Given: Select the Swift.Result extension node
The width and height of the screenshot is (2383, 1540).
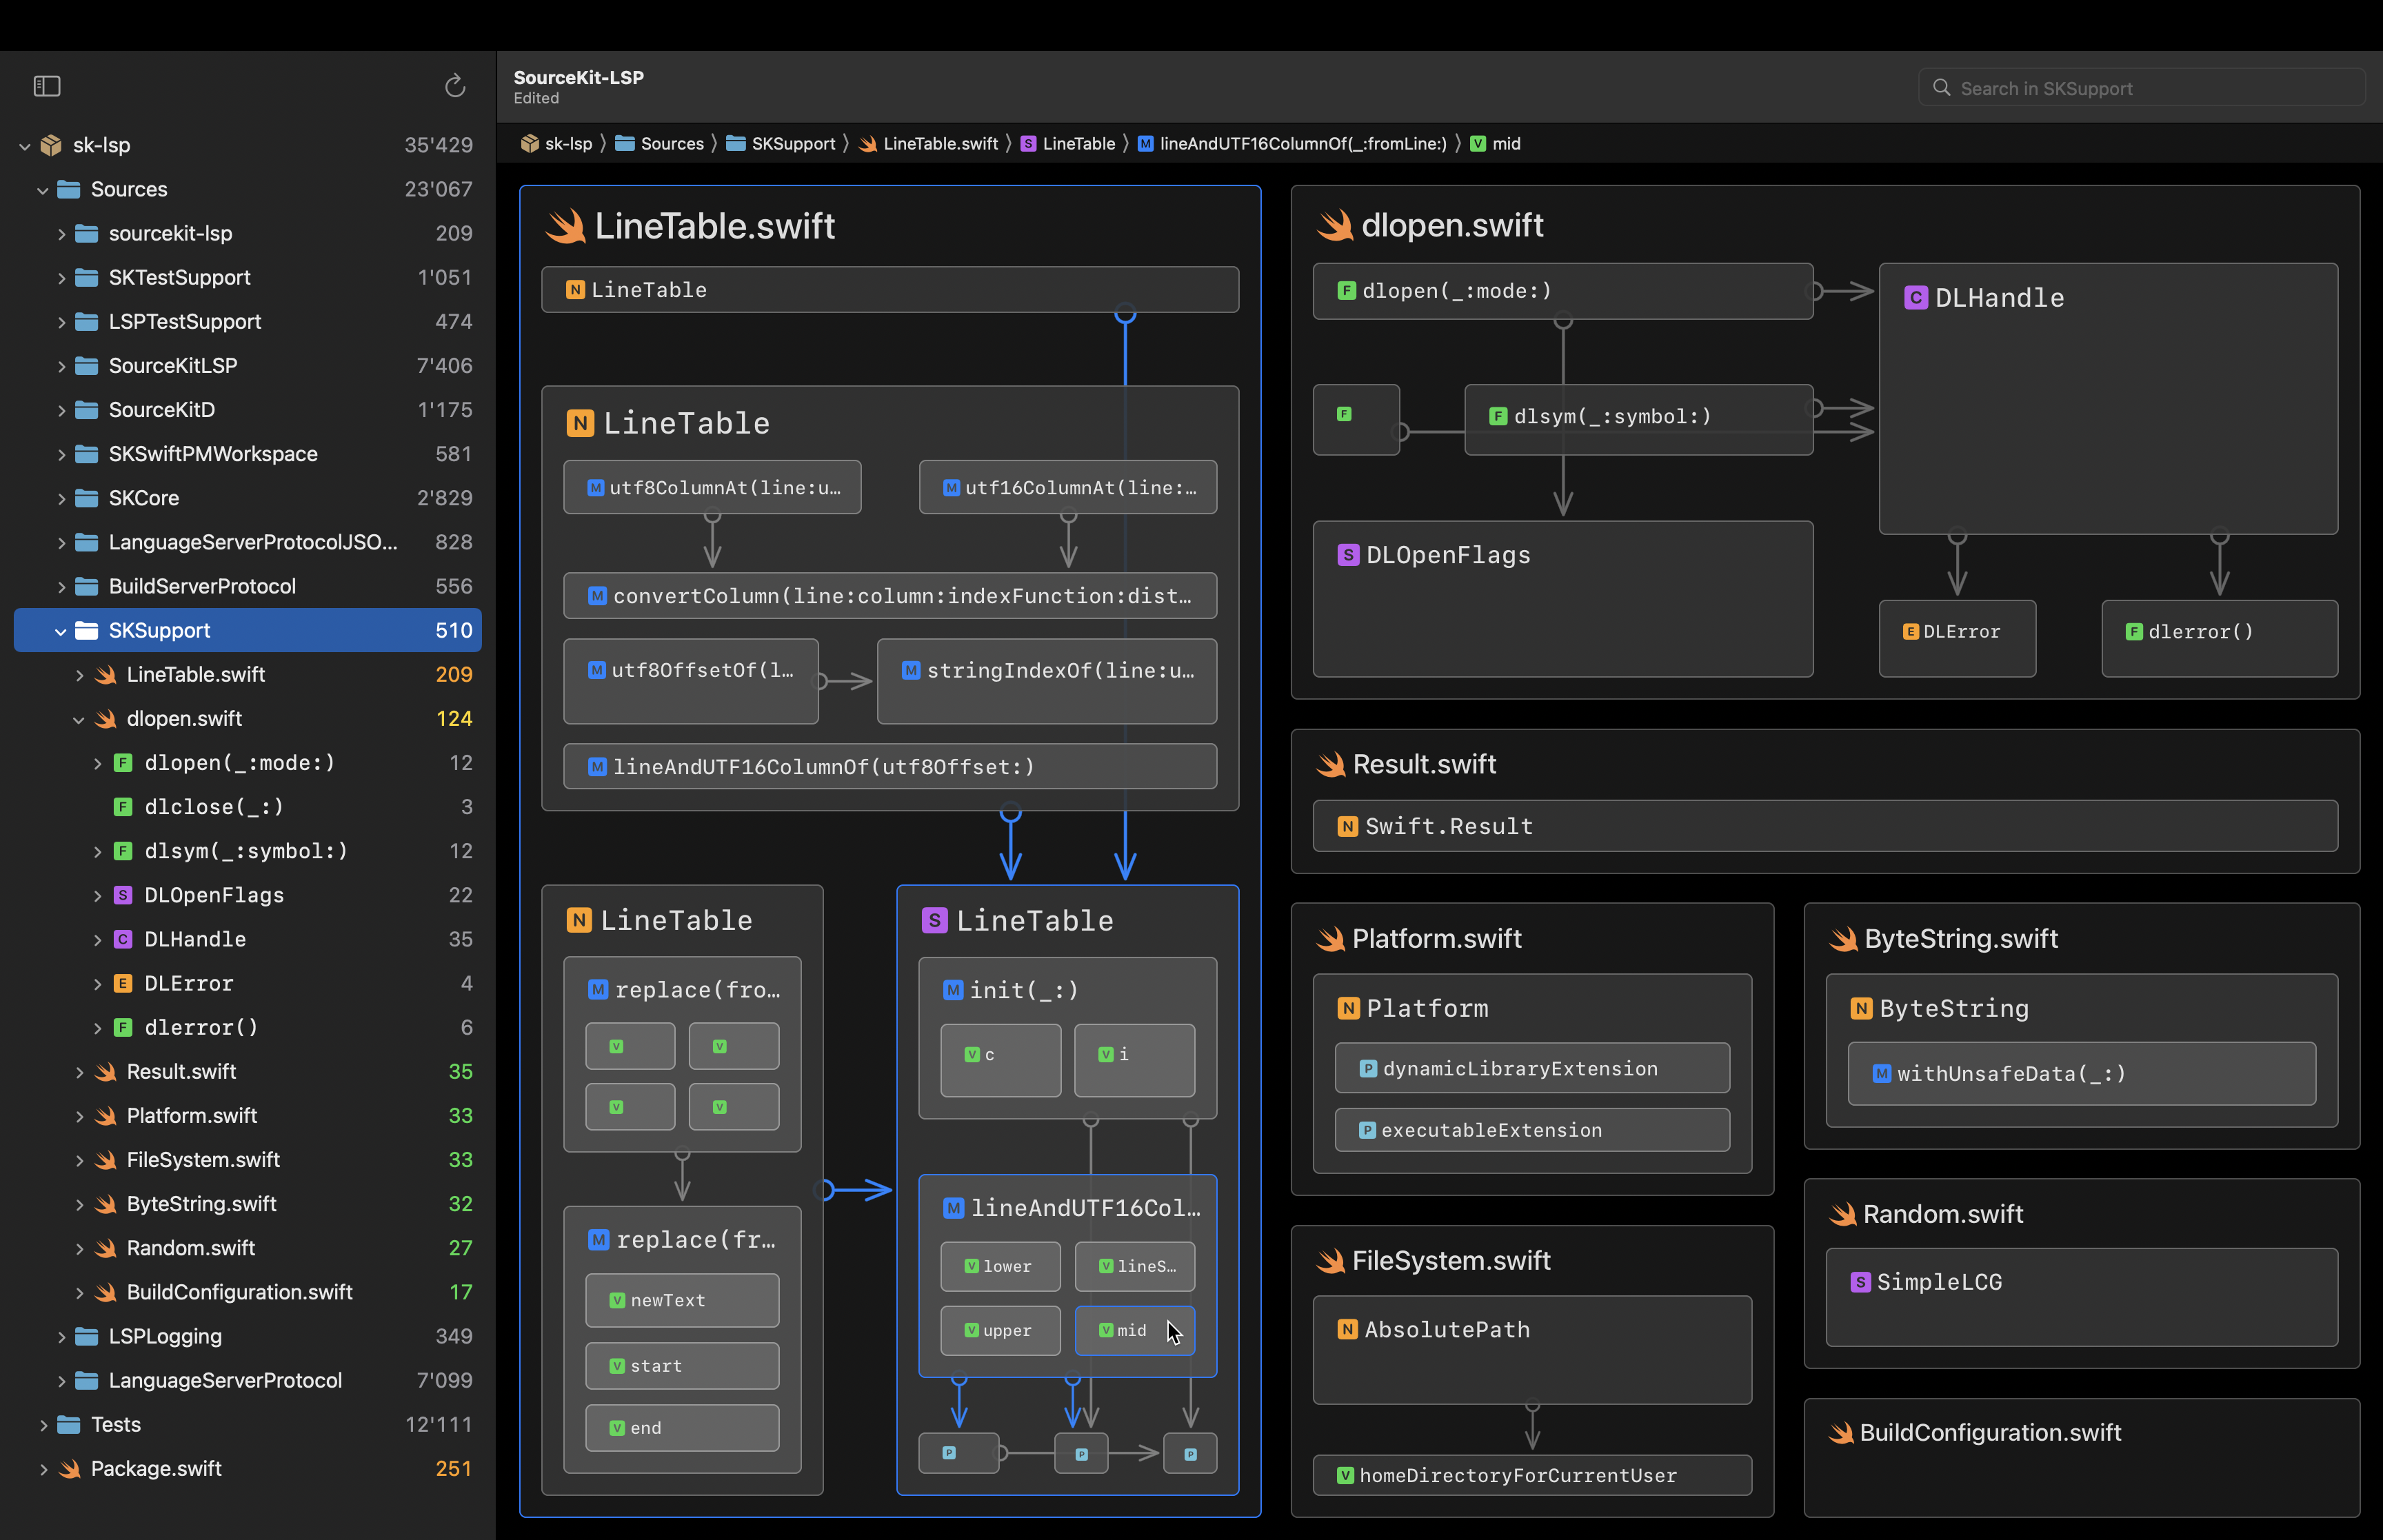Looking at the screenshot, I should pos(1825,826).
